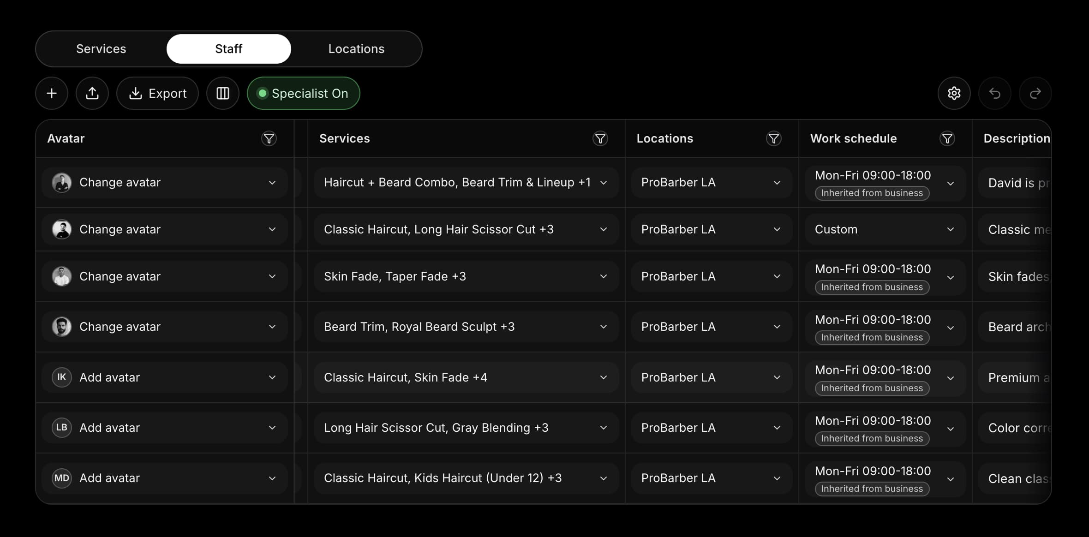Open the Work schedule column filter icon
The image size is (1089, 537).
point(947,138)
